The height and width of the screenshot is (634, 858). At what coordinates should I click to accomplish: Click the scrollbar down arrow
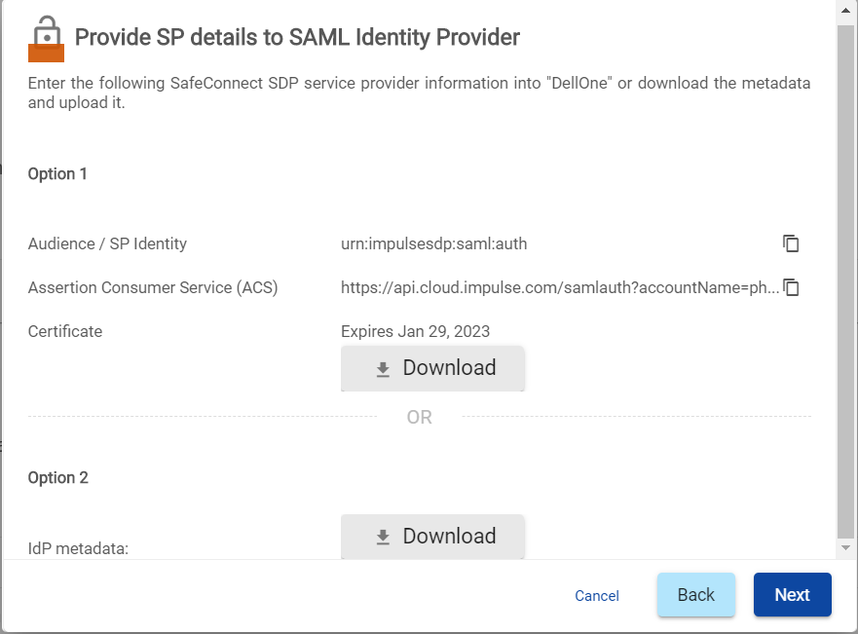coord(845,548)
